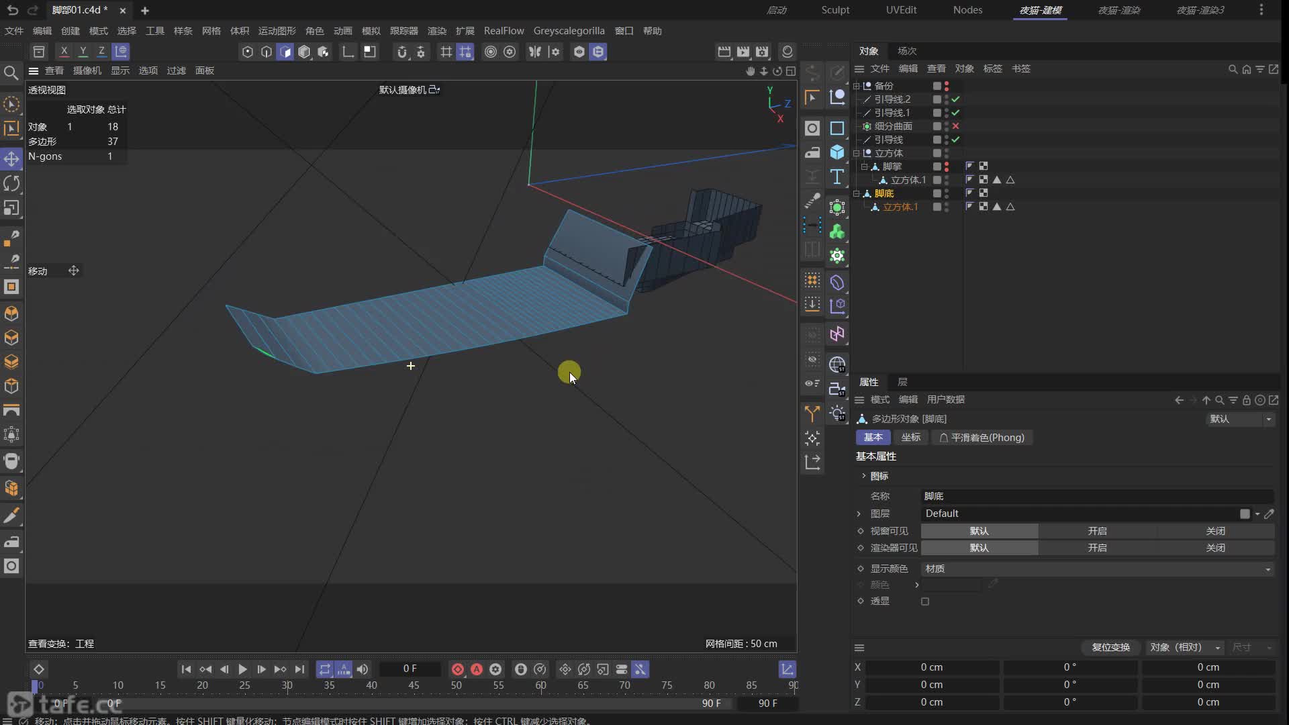Expand the 图标 section
This screenshot has height=725, width=1289.
pos(864,476)
